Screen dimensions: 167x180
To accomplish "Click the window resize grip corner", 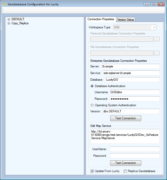I will (163, 176).
